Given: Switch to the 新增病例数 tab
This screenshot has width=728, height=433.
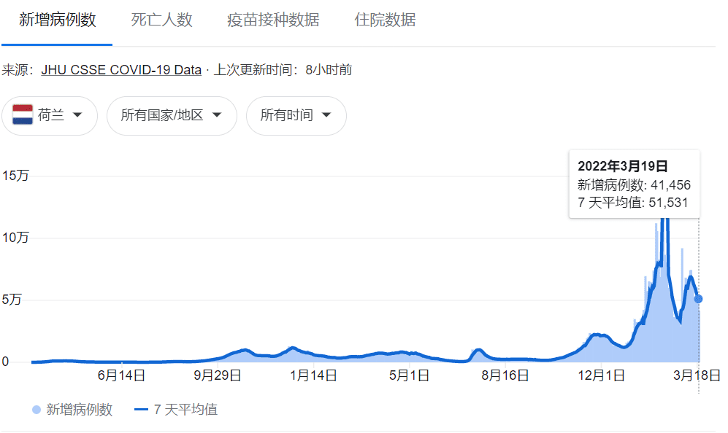Looking at the screenshot, I should (57, 20).
